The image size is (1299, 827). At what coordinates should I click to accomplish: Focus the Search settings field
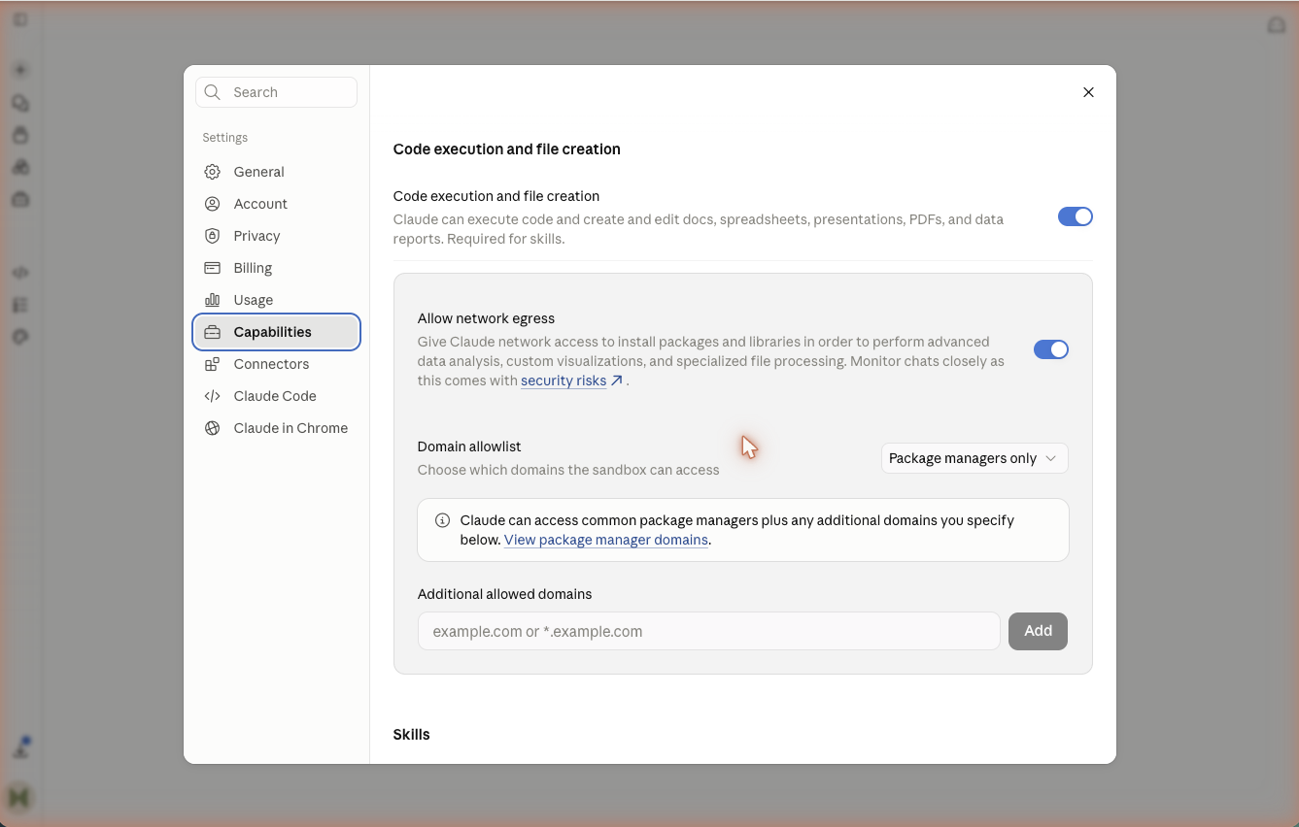276,92
